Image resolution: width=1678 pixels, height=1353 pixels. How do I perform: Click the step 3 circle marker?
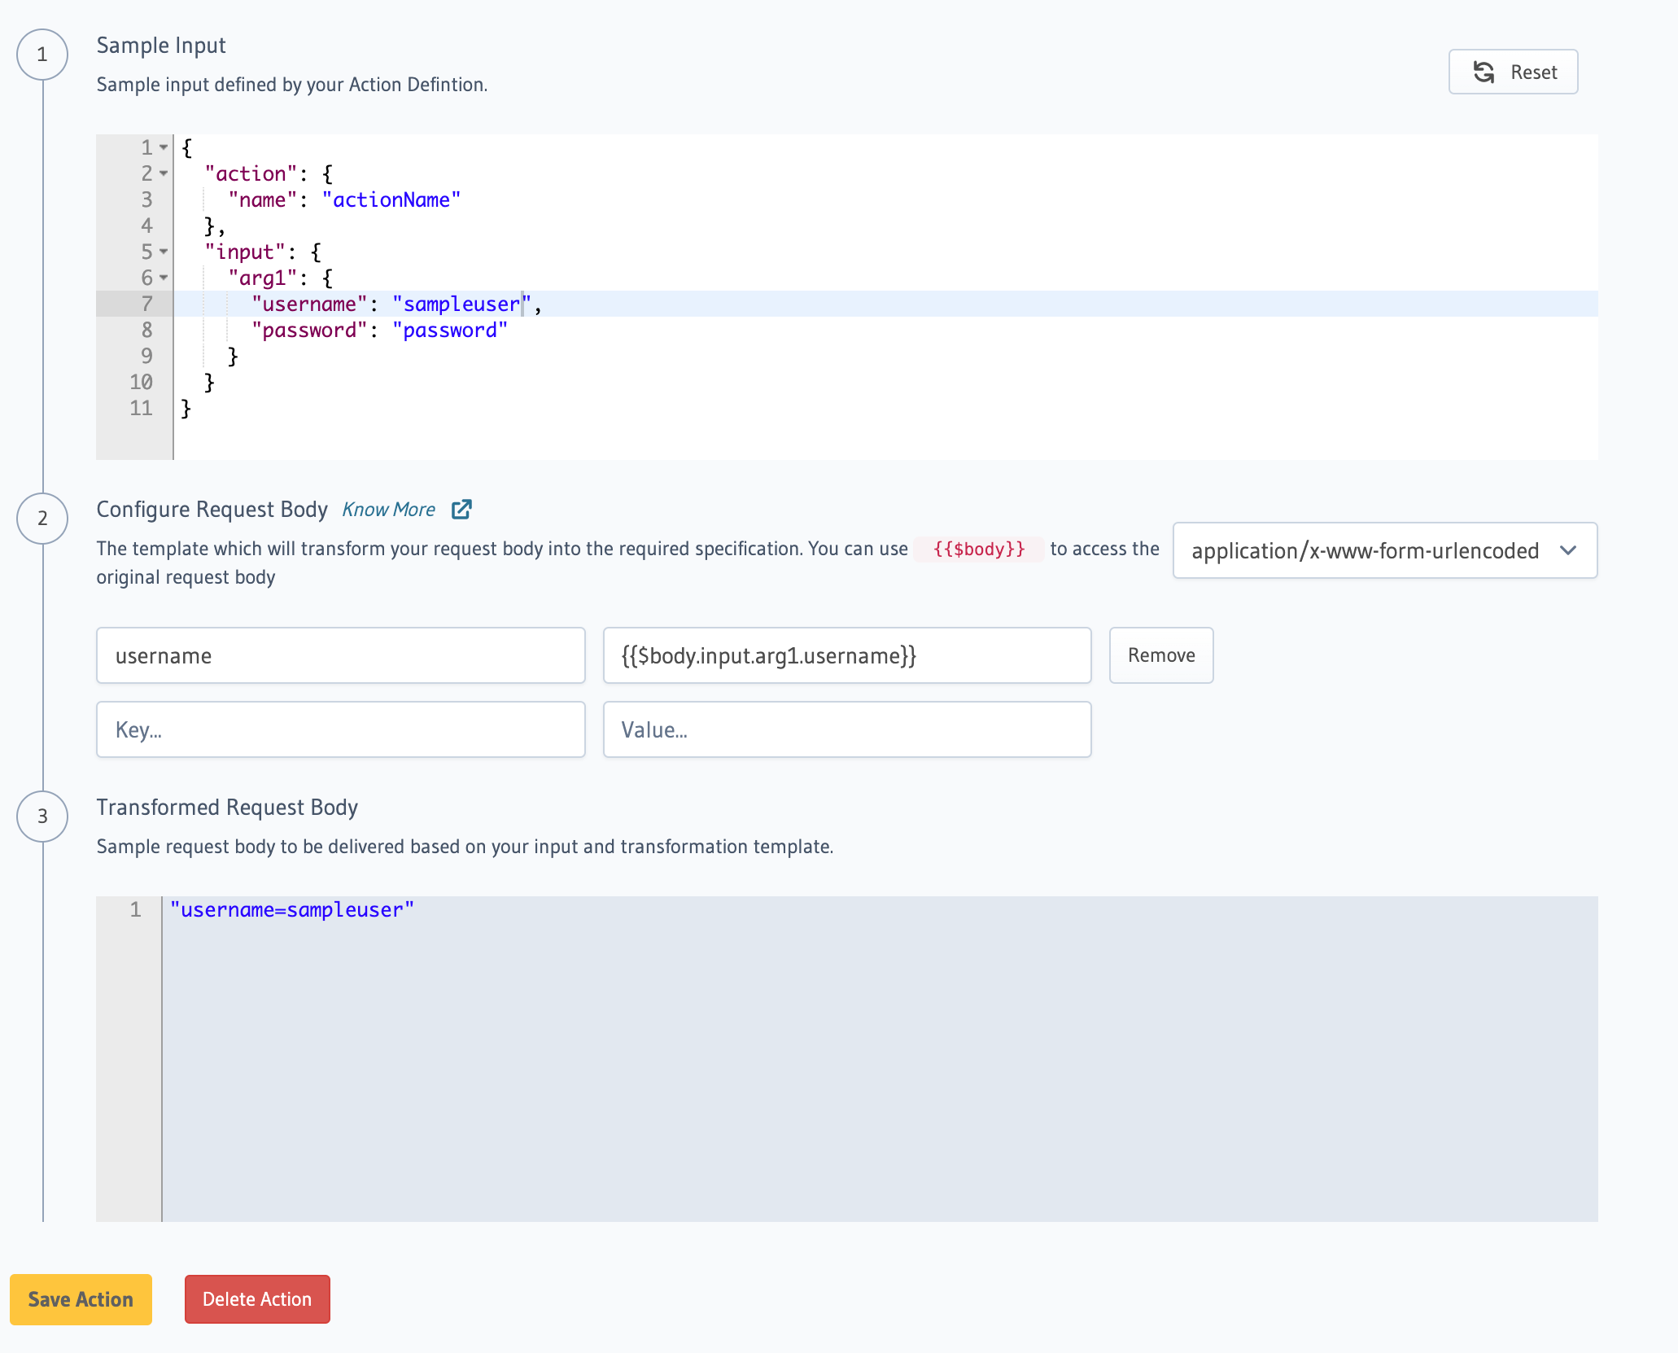tap(42, 816)
